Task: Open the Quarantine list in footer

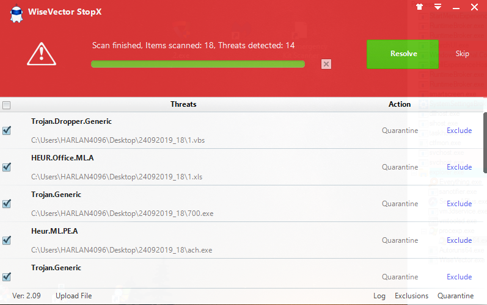Action: [x=455, y=296]
